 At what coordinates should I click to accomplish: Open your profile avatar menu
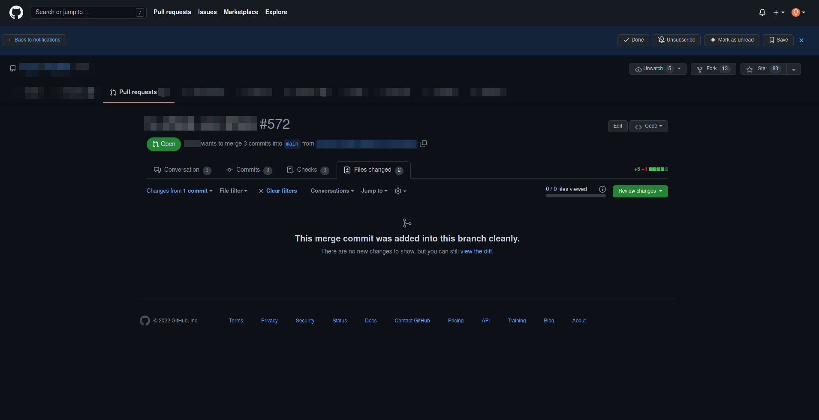click(x=797, y=12)
